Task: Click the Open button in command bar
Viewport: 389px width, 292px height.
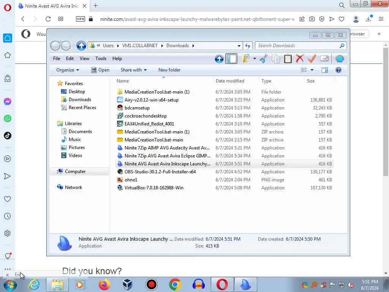Action: coord(100,70)
